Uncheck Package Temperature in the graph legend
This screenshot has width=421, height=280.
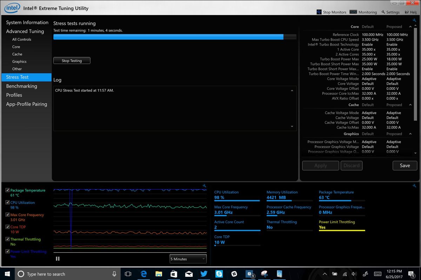tap(8, 190)
